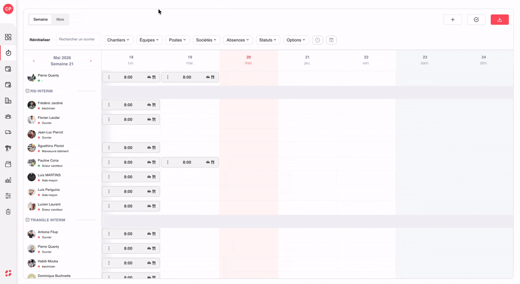520x284 pixels.
Task: Open the wallet icon in sidebar
Action: coord(8,164)
